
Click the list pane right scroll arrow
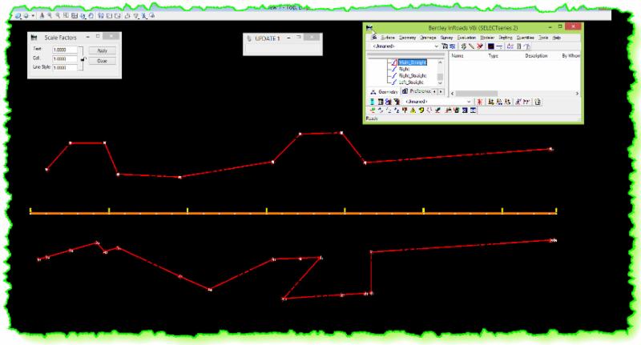coord(577,94)
